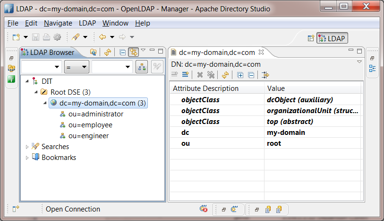The height and width of the screenshot is (221, 384).
Task: Open the File menu
Action: [x=13, y=23]
